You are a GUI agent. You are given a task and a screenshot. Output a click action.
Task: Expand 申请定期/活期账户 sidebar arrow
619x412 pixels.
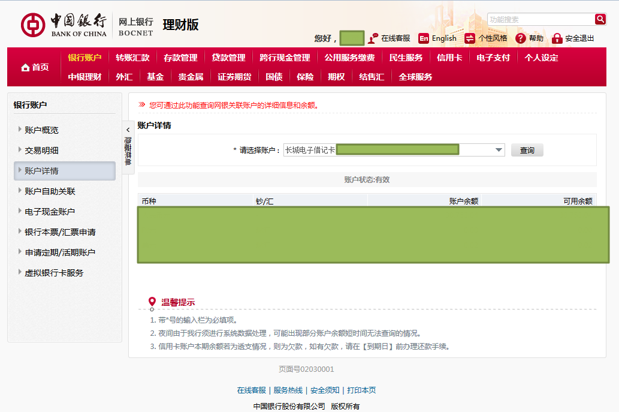click(x=20, y=252)
